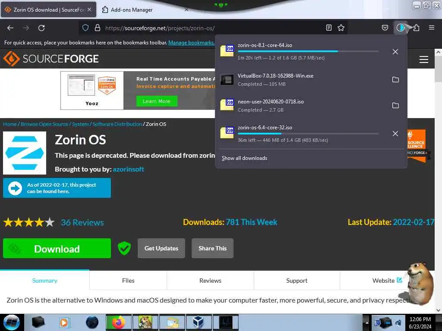Click the forward navigation arrow
442x331 pixels.
pos(26,28)
